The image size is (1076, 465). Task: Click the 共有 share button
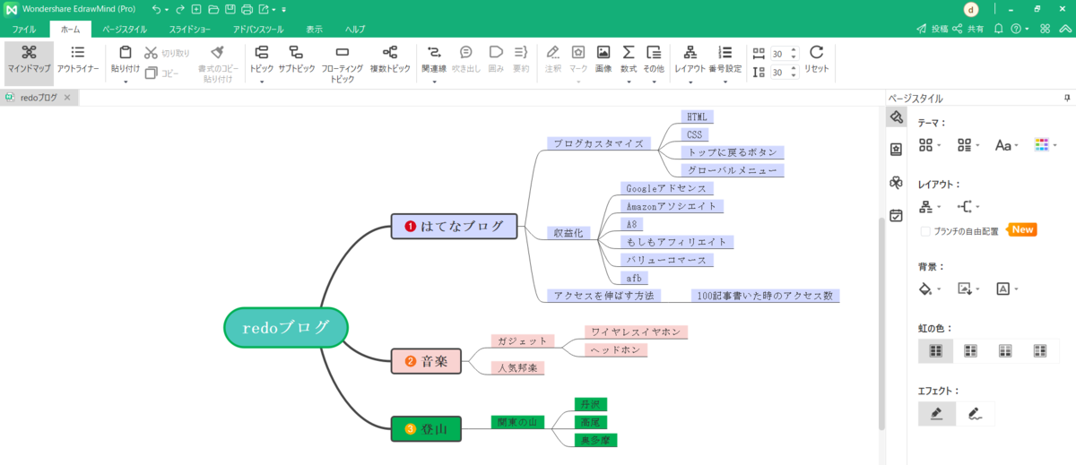tap(968, 29)
